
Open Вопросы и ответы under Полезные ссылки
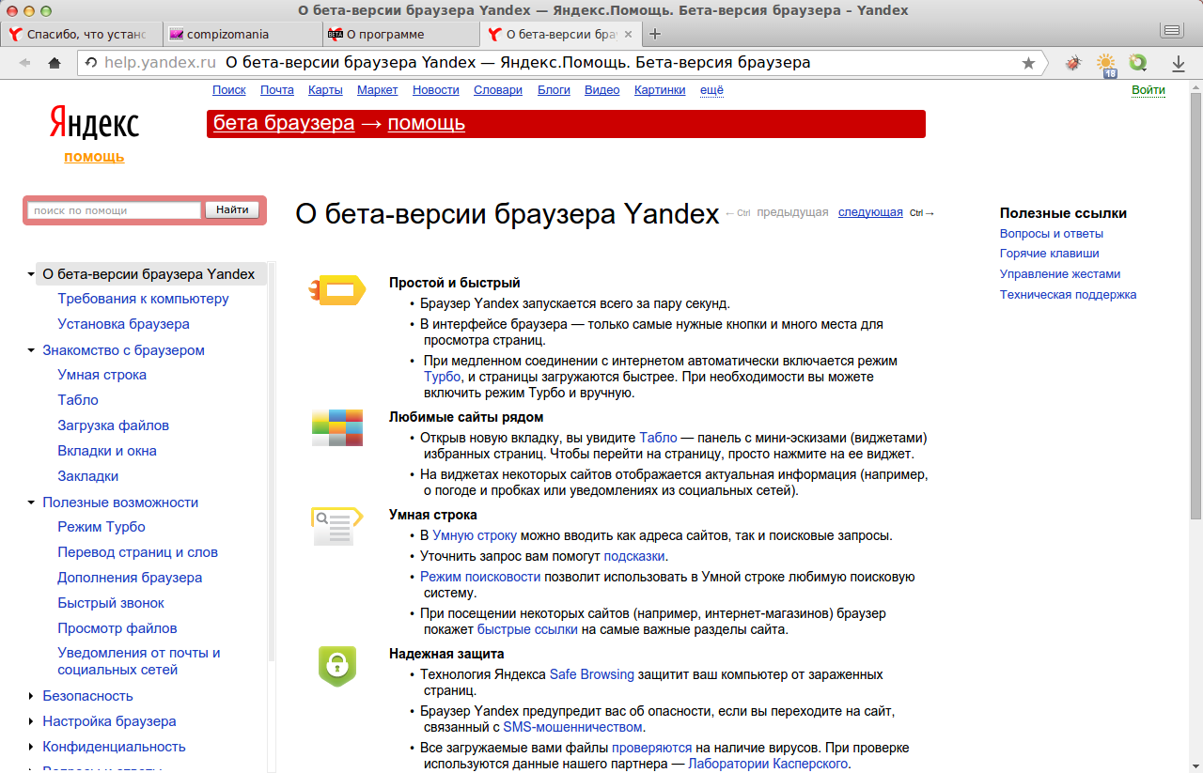coord(1052,234)
